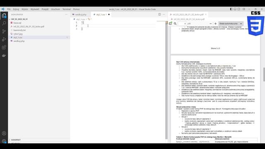Viewport: 265px width, 149px height.
Task: Open baza.sql in explorer
Action: 17,23
